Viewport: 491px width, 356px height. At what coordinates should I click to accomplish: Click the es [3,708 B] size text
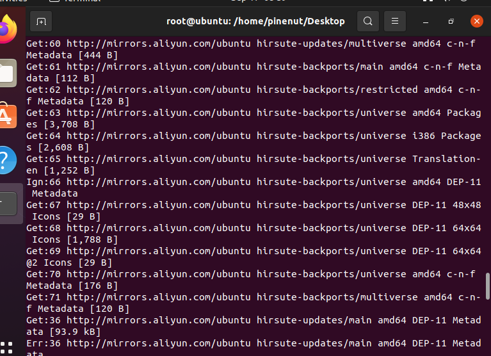click(x=60, y=124)
